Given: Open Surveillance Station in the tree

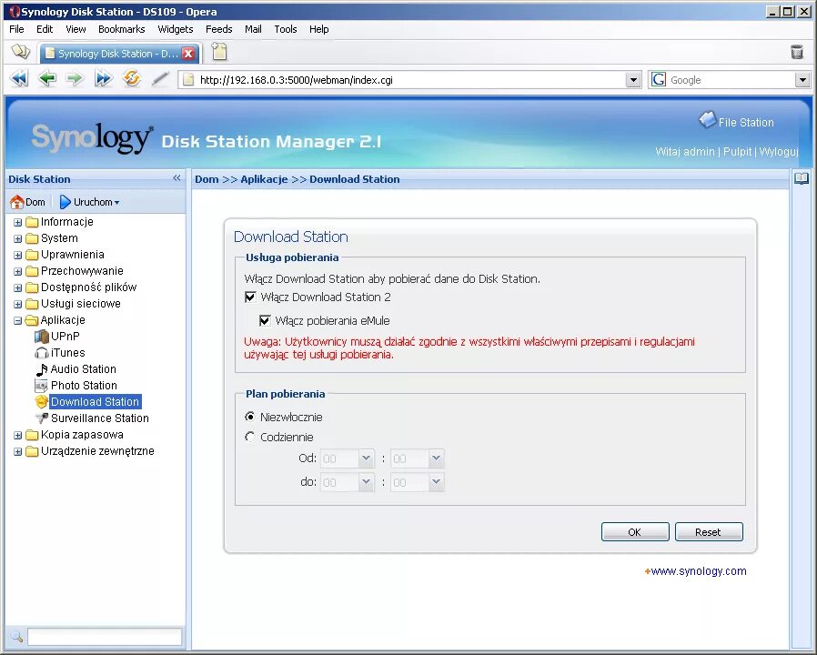Looking at the screenshot, I should point(92,418).
